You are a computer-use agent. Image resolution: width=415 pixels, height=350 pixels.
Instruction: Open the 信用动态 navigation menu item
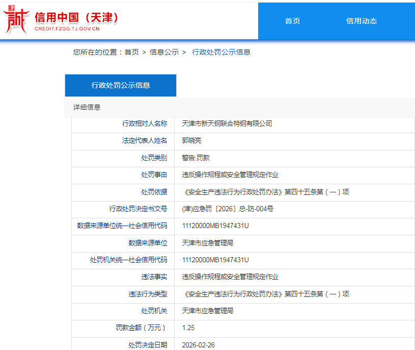click(361, 21)
